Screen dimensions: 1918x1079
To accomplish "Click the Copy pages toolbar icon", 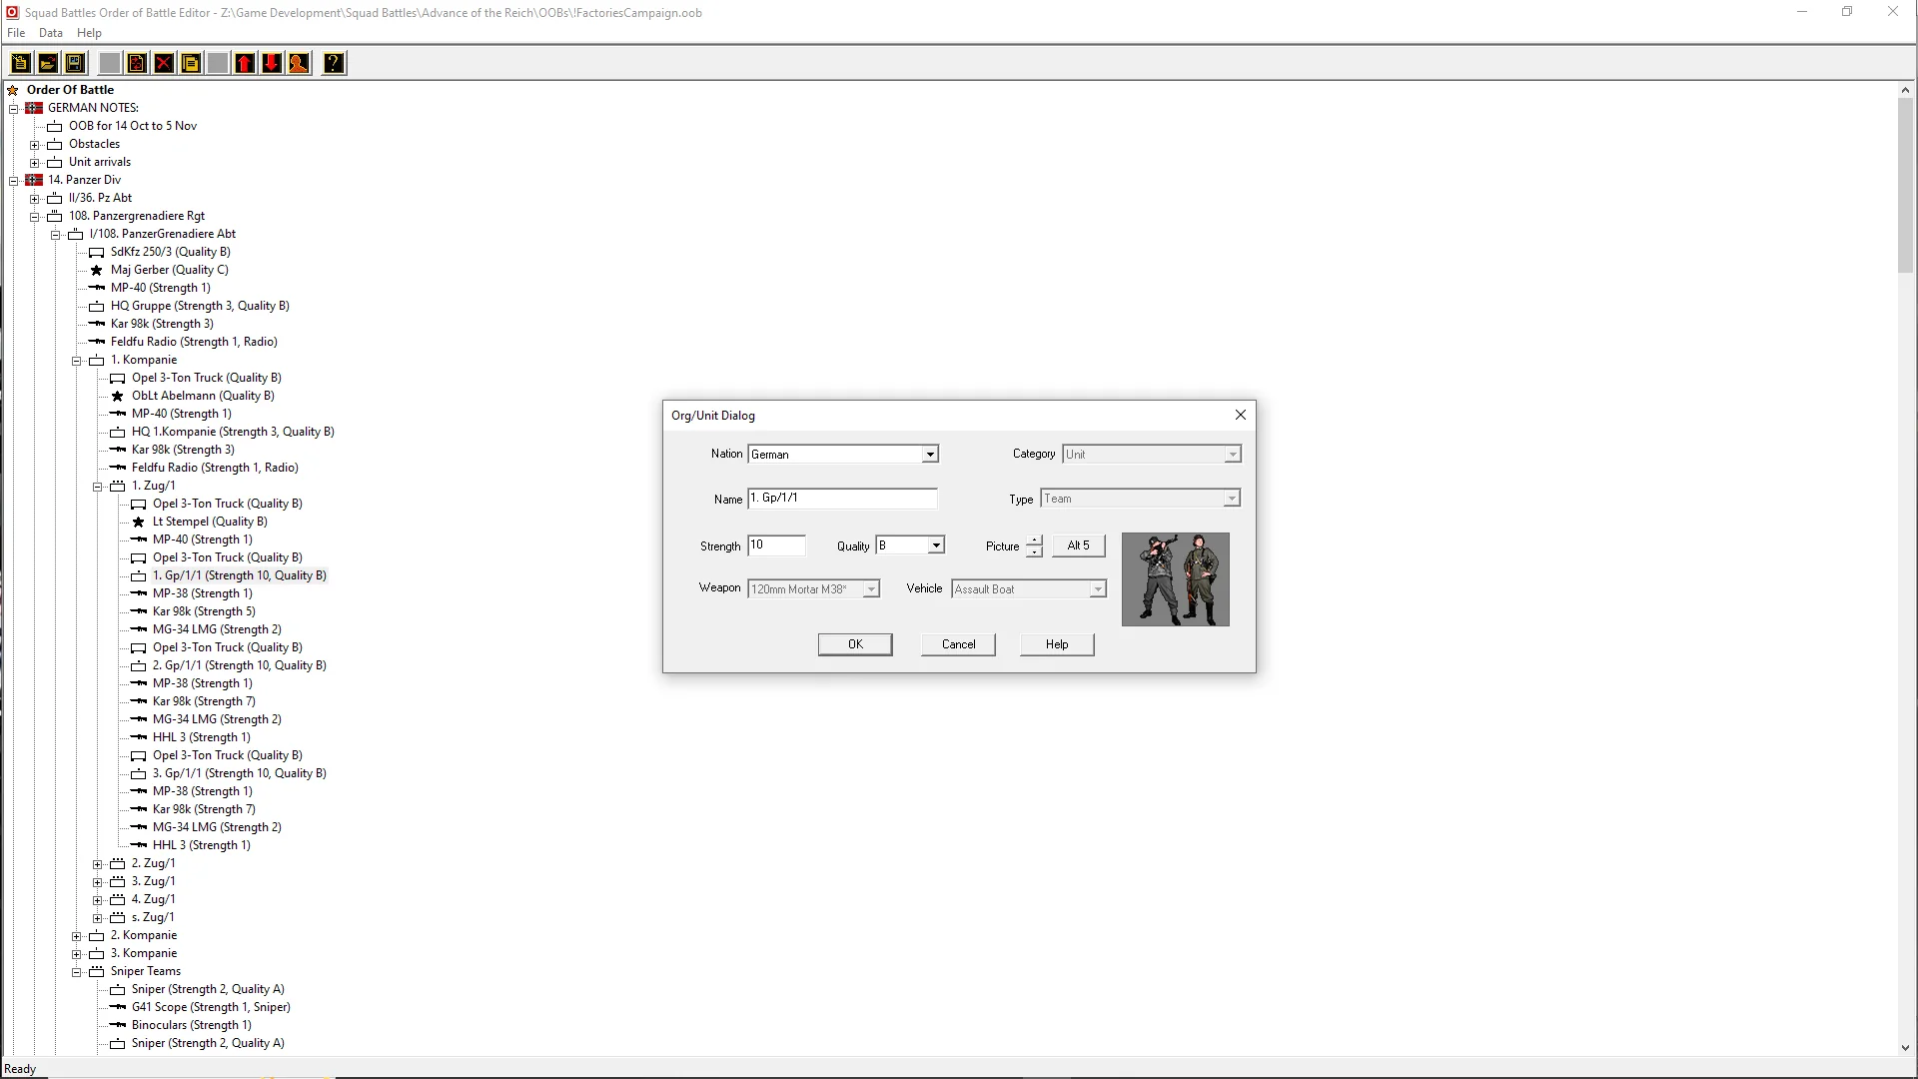I will [x=191, y=64].
